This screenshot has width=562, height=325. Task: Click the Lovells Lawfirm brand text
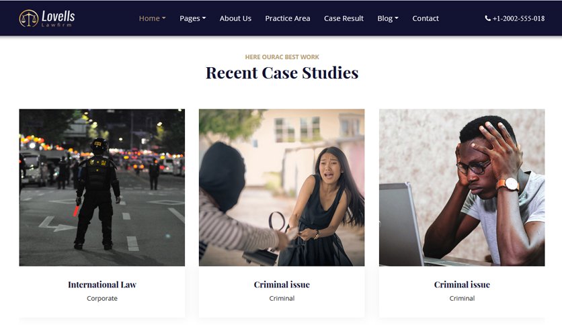point(58,17)
